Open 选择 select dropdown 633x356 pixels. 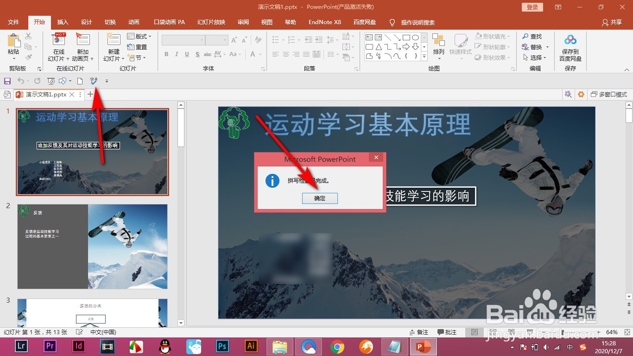535,57
